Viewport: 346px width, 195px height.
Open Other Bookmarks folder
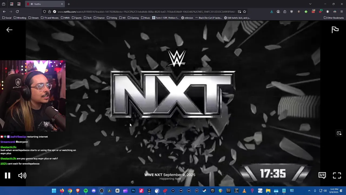(x=334, y=18)
